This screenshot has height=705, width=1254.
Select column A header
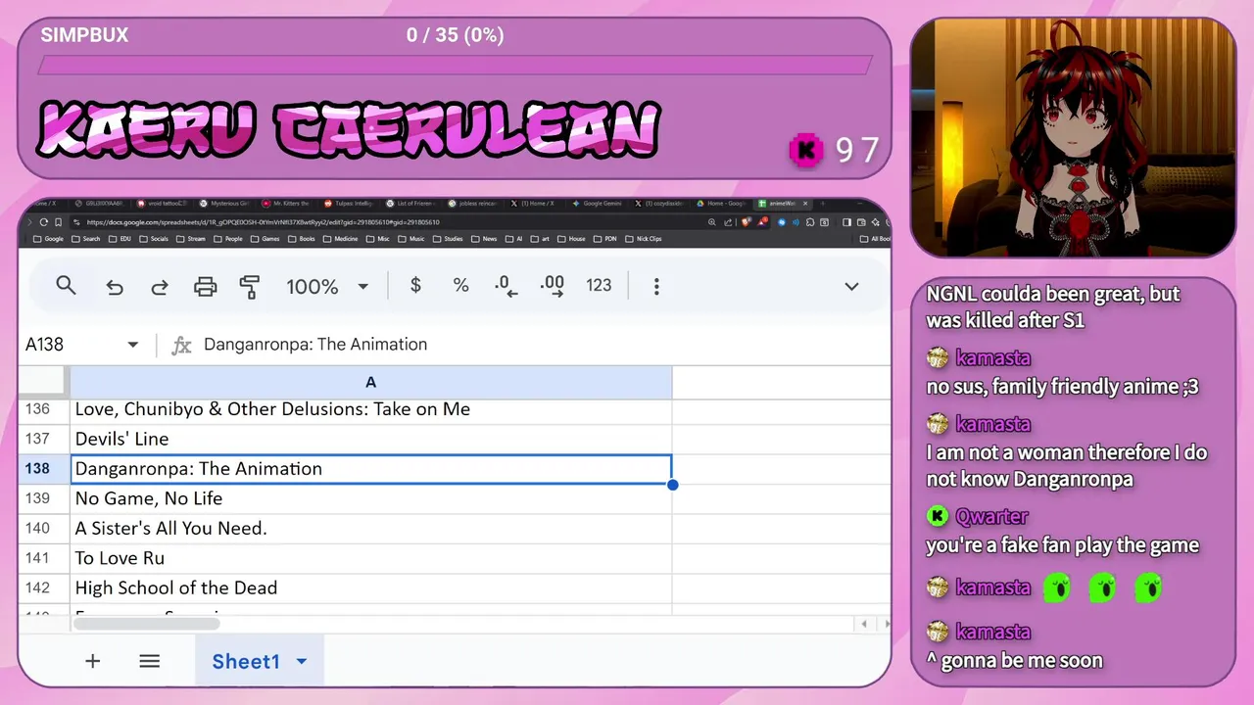370,383
